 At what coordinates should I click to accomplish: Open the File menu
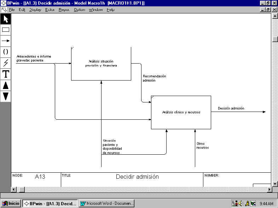[x=12, y=10]
